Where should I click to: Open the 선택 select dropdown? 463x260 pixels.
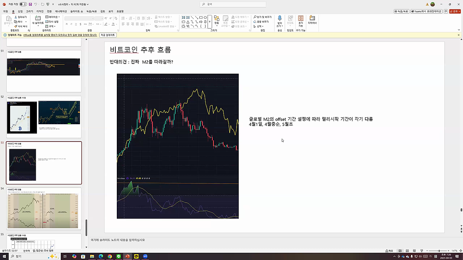(258, 26)
